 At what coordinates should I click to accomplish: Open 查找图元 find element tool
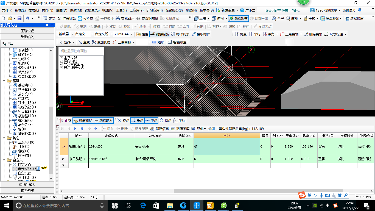[125, 18]
